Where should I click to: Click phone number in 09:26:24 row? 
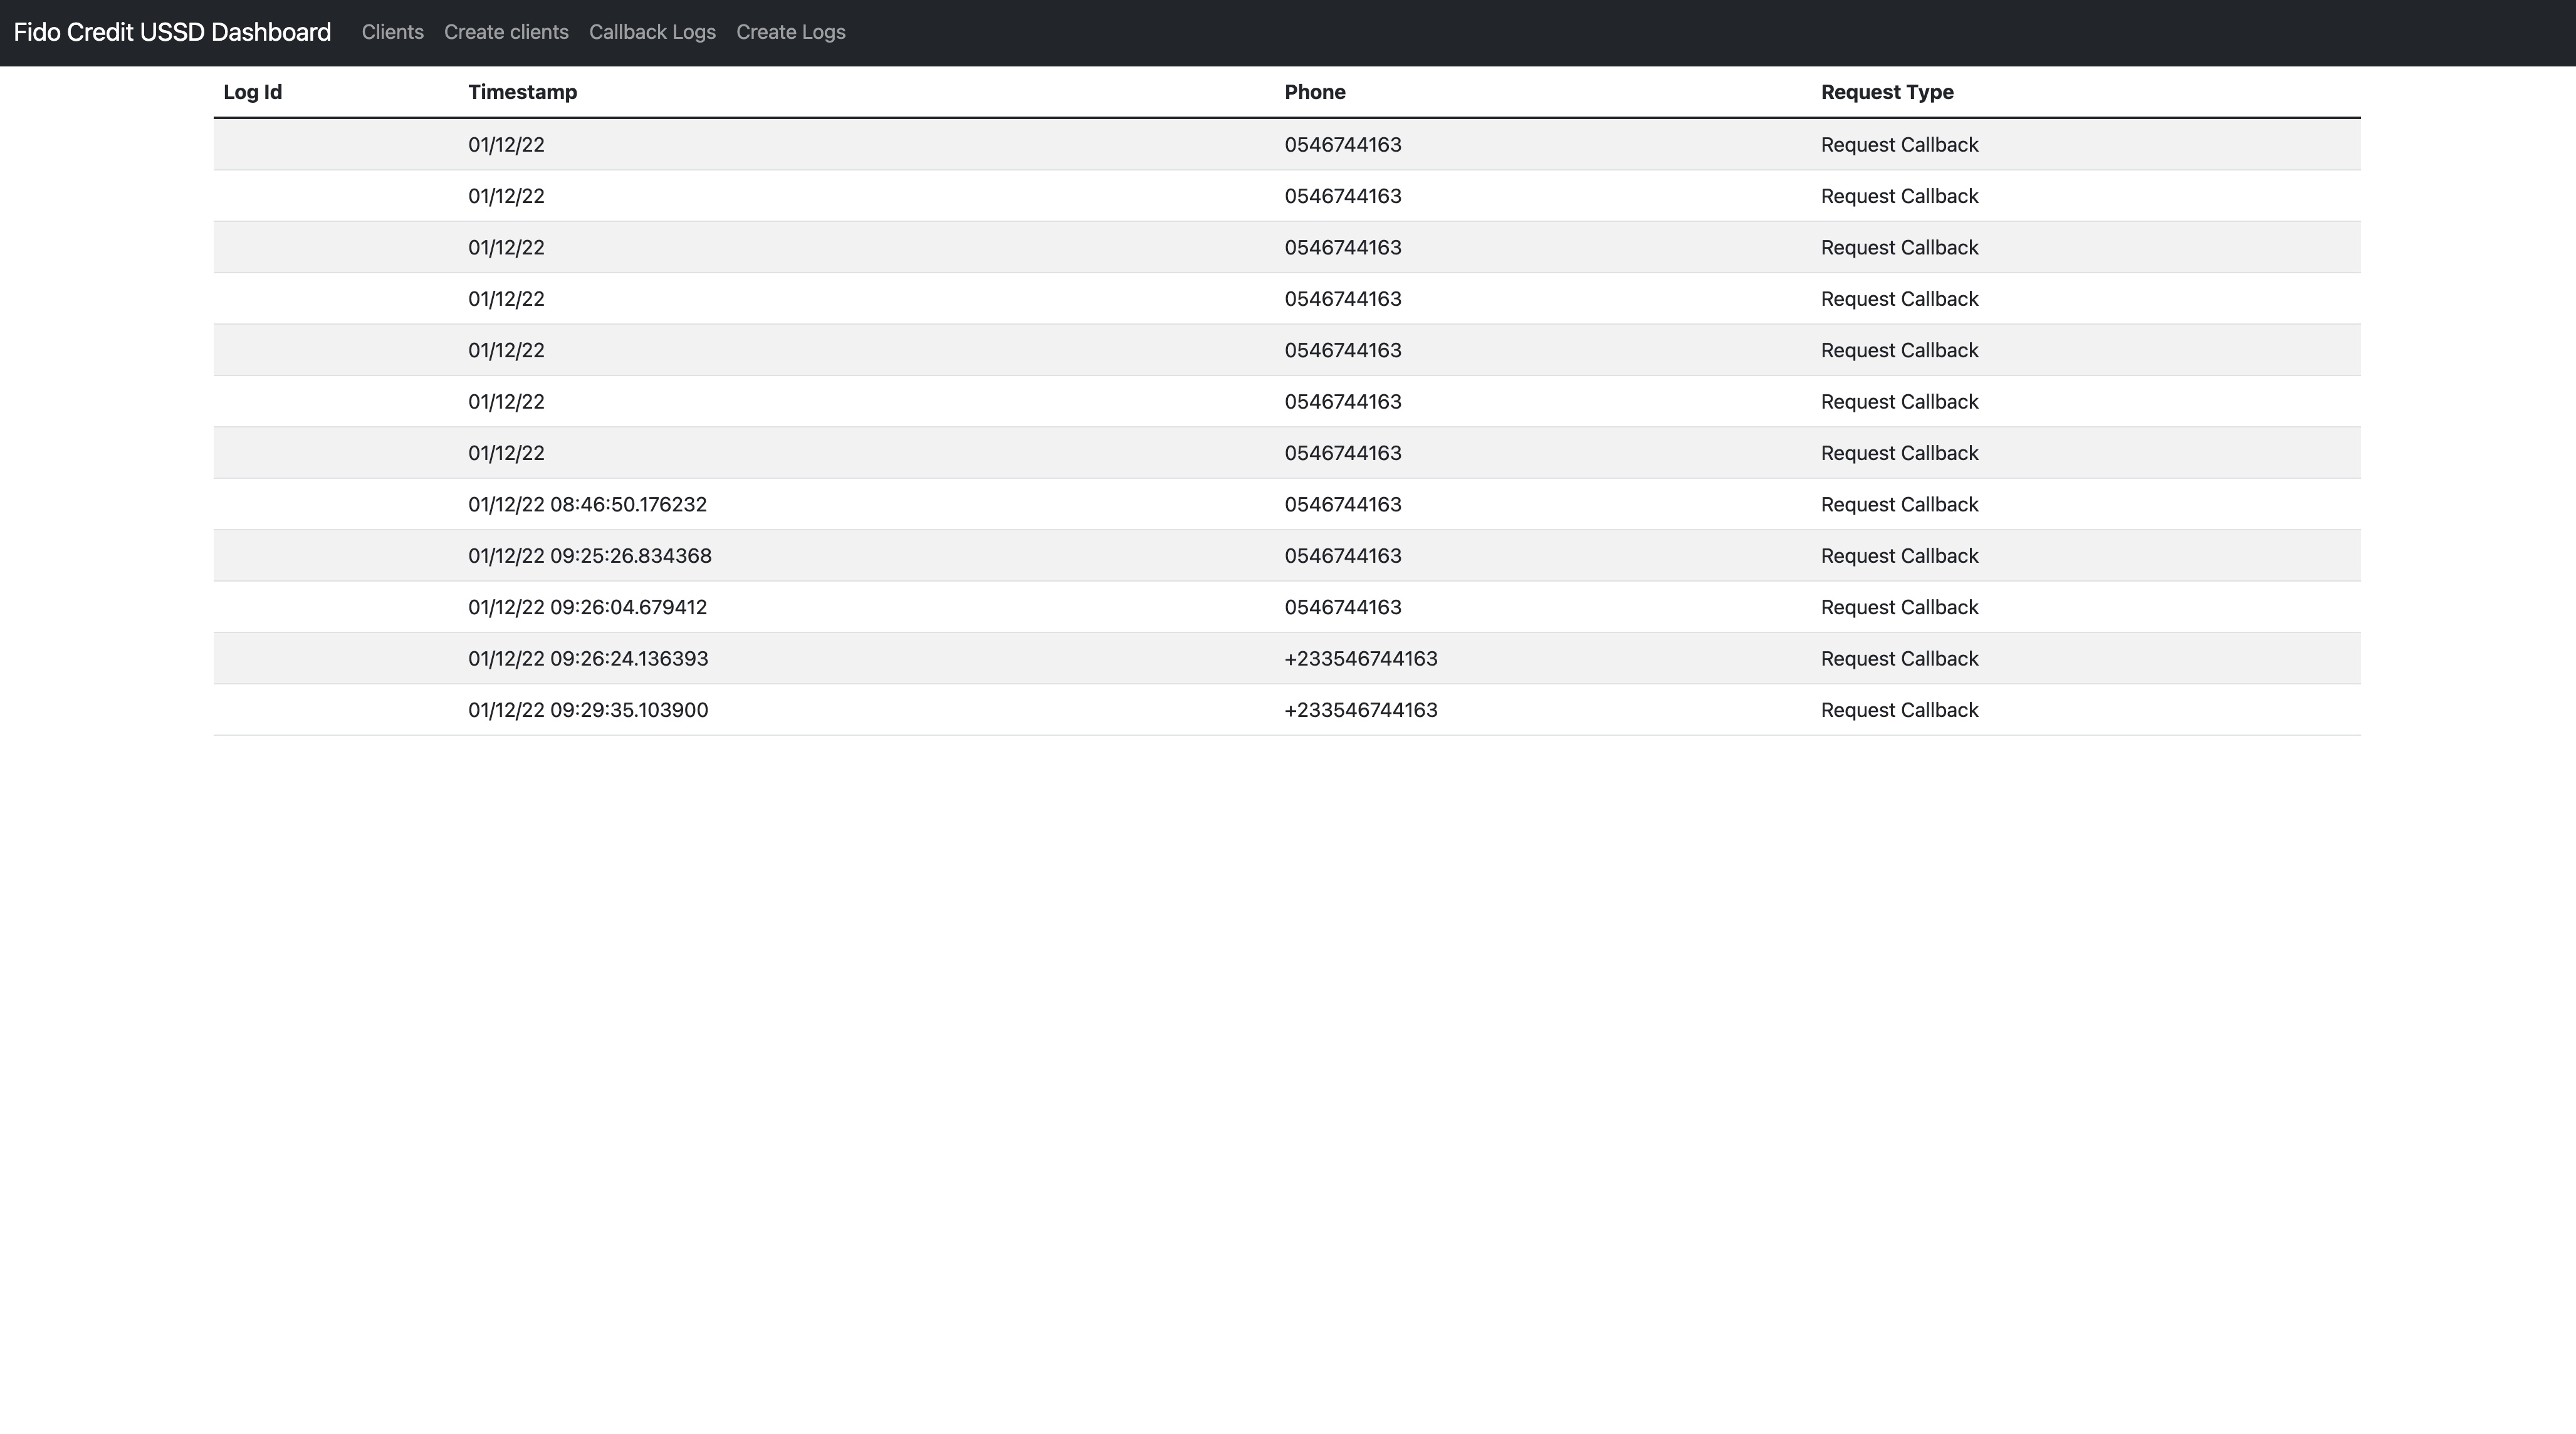tap(1360, 659)
